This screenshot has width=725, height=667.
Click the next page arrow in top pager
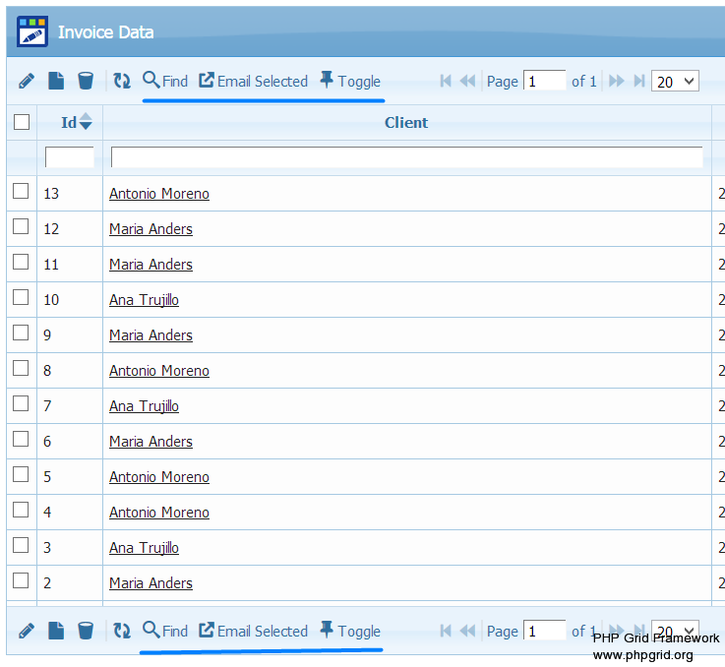click(x=617, y=81)
